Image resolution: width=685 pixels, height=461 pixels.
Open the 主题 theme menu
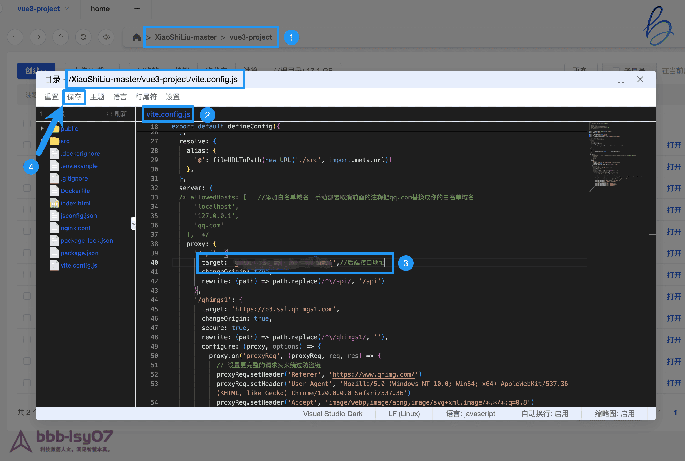pyautogui.click(x=97, y=97)
